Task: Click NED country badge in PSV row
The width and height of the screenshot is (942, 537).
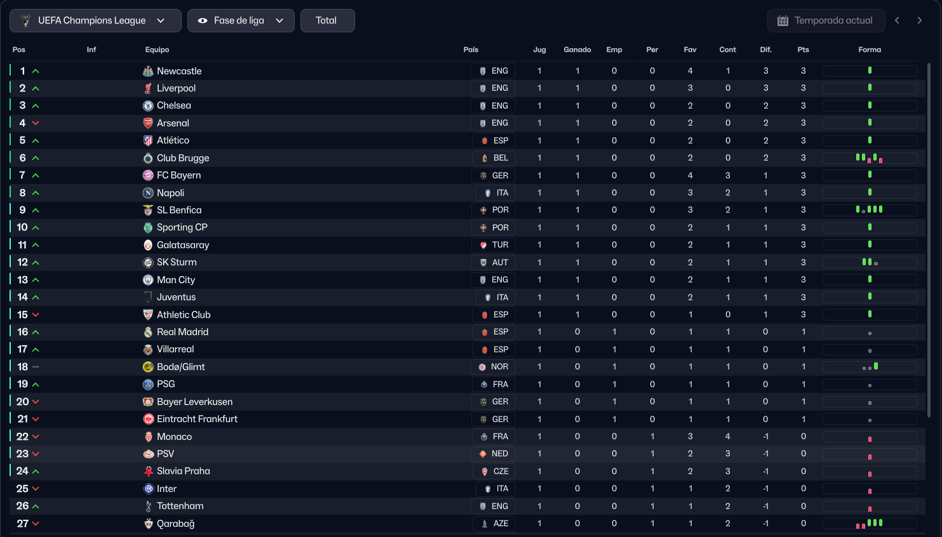Action: click(493, 454)
